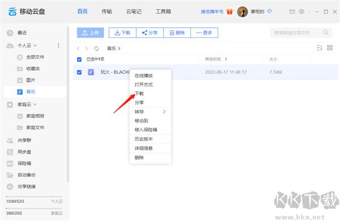Choose 移动到 from context menu
Image resolution: width=340 pixels, height=221 pixels.
coord(150,121)
